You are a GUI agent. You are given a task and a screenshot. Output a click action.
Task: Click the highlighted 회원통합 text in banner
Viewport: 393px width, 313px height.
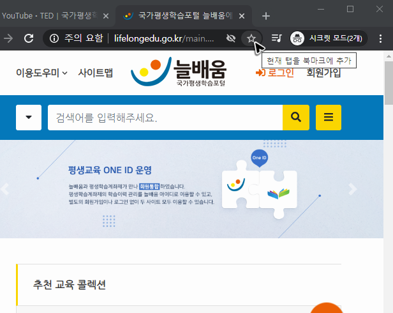149,187
